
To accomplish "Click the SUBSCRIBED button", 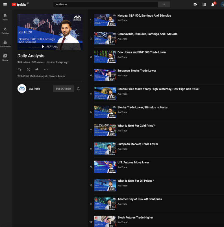I will pyautogui.click(x=63, y=89).
